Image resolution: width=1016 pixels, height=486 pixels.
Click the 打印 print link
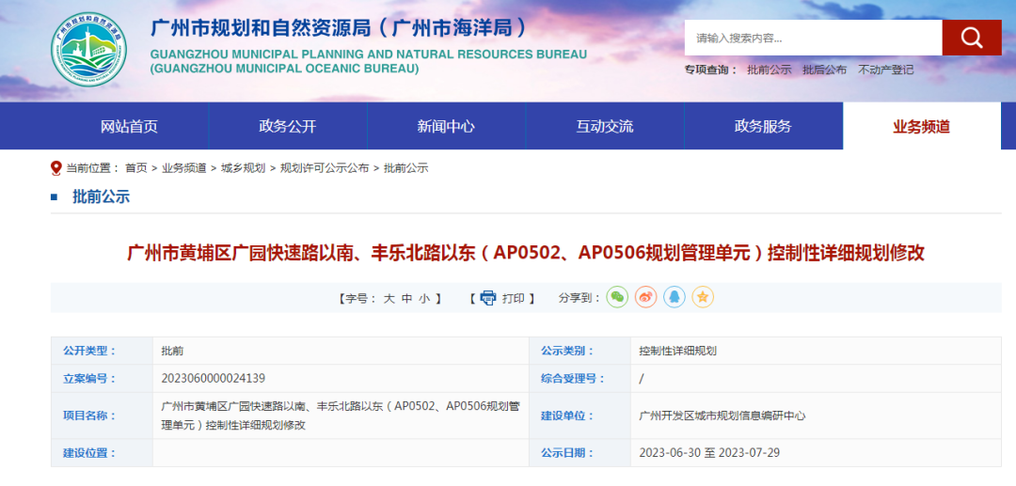pos(514,298)
